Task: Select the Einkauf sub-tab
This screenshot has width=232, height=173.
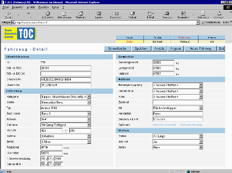Action: click(157, 42)
